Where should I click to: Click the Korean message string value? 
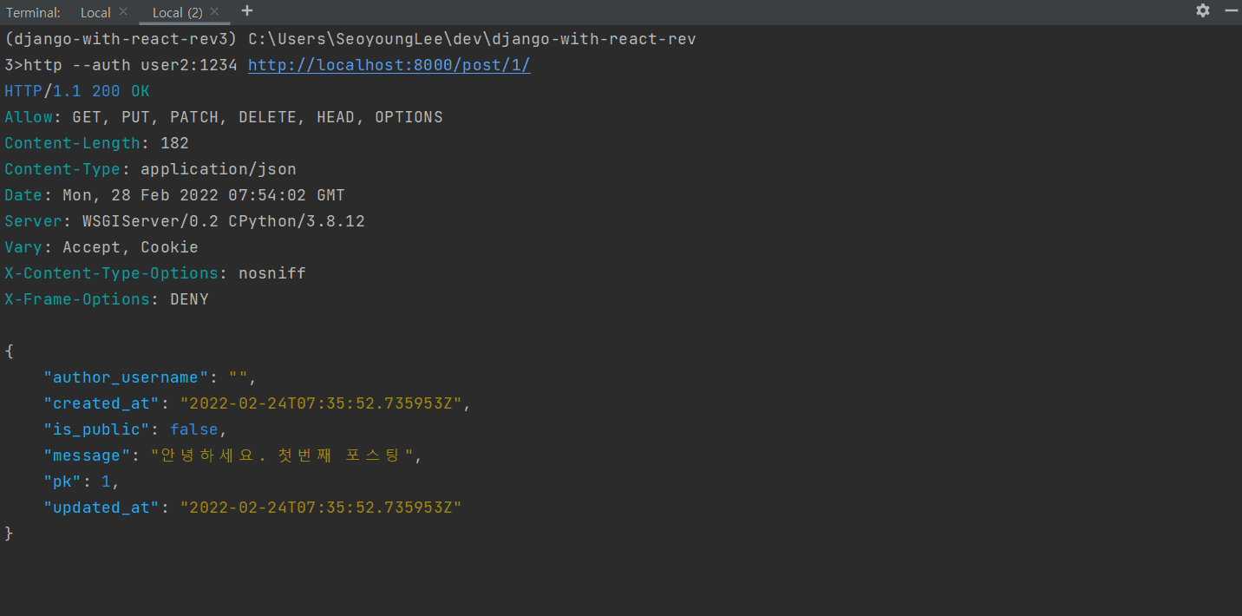(x=281, y=455)
